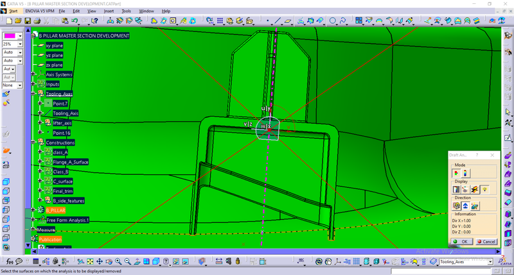The height and width of the screenshot is (275, 514).
Task: Click Cancel in the Draft Analysis dialog
Action: click(485, 241)
